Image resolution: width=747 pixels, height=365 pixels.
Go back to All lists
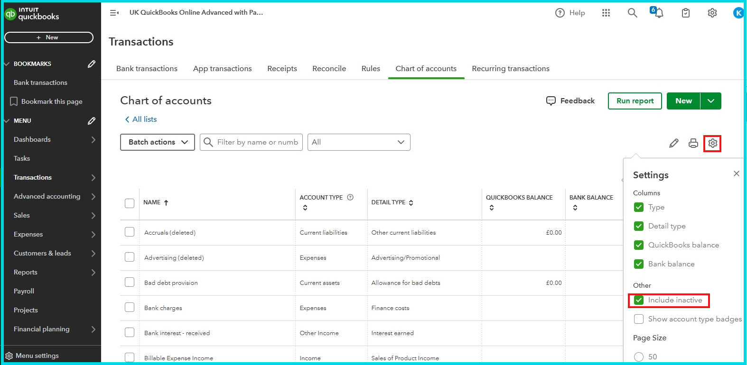tap(141, 119)
